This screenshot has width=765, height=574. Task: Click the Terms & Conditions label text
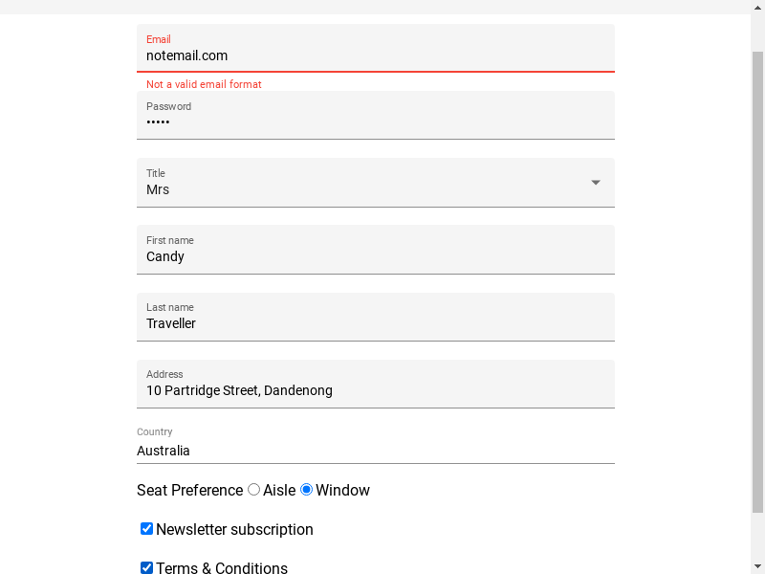point(222,567)
